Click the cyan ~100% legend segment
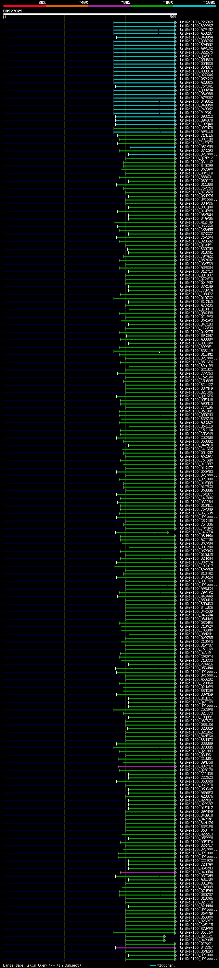The image size is (219, 968). point(195,6)
